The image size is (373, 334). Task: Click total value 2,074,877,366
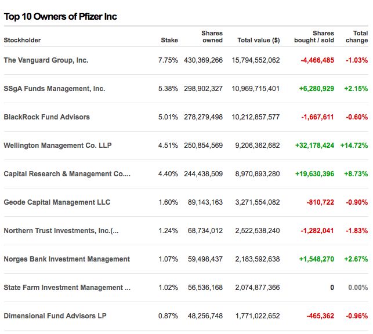point(258,288)
